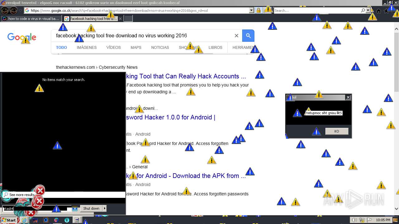Click 'See more results' in Start menu
399x224 pixels.
click(22, 195)
